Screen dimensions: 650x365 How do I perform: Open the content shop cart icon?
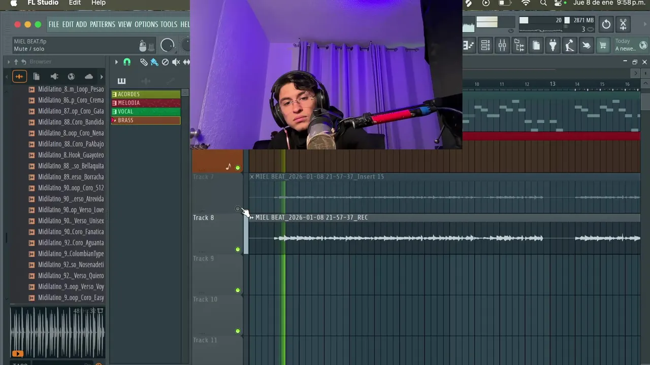pos(603,46)
